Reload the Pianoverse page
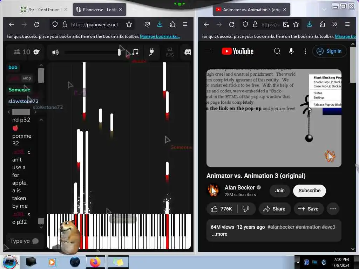The image size is (359, 269). pos(37,24)
